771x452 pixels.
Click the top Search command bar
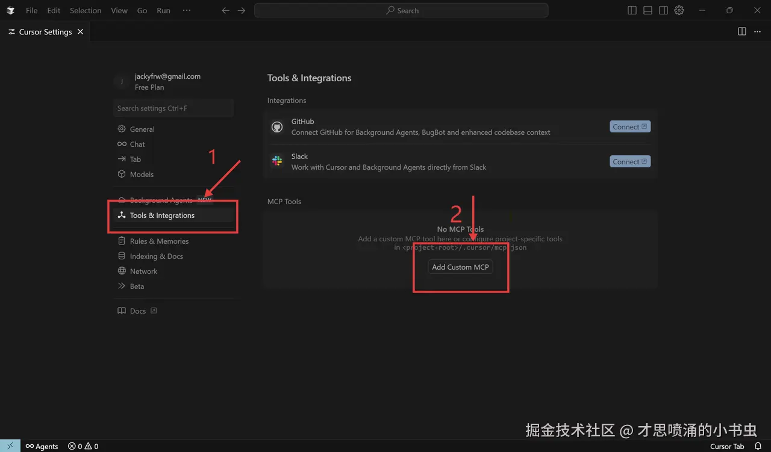[x=401, y=10]
